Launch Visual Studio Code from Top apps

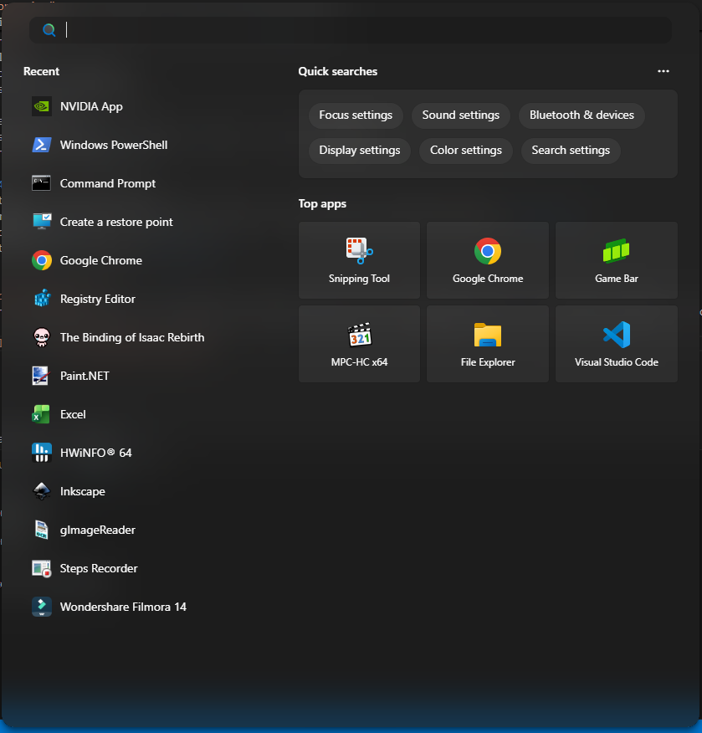tap(616, 344)
